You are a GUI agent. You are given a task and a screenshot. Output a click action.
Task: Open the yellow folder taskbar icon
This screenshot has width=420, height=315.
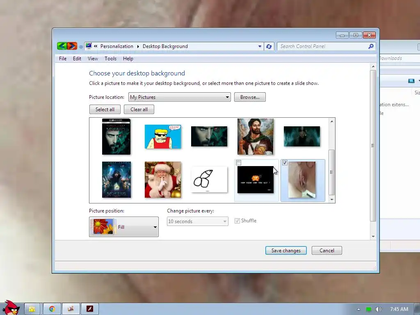point(32,309)
